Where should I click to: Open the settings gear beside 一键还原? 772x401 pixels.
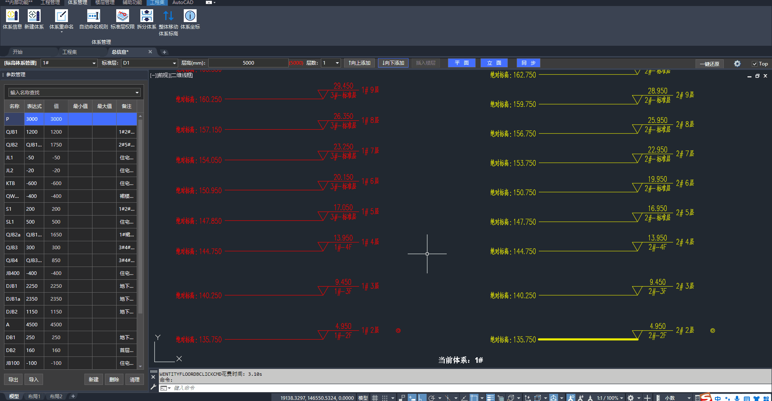pos(737,63)
